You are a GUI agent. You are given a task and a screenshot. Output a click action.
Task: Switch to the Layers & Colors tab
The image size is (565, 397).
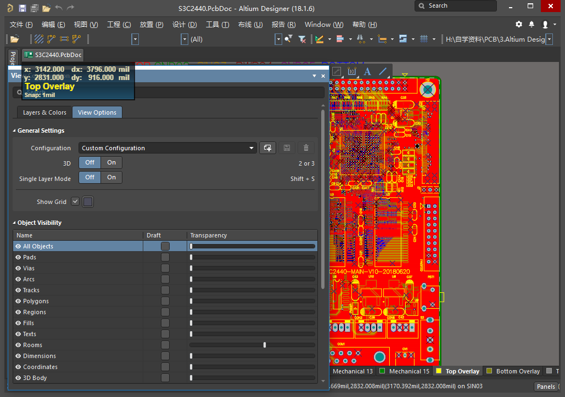tap(44, 112)
